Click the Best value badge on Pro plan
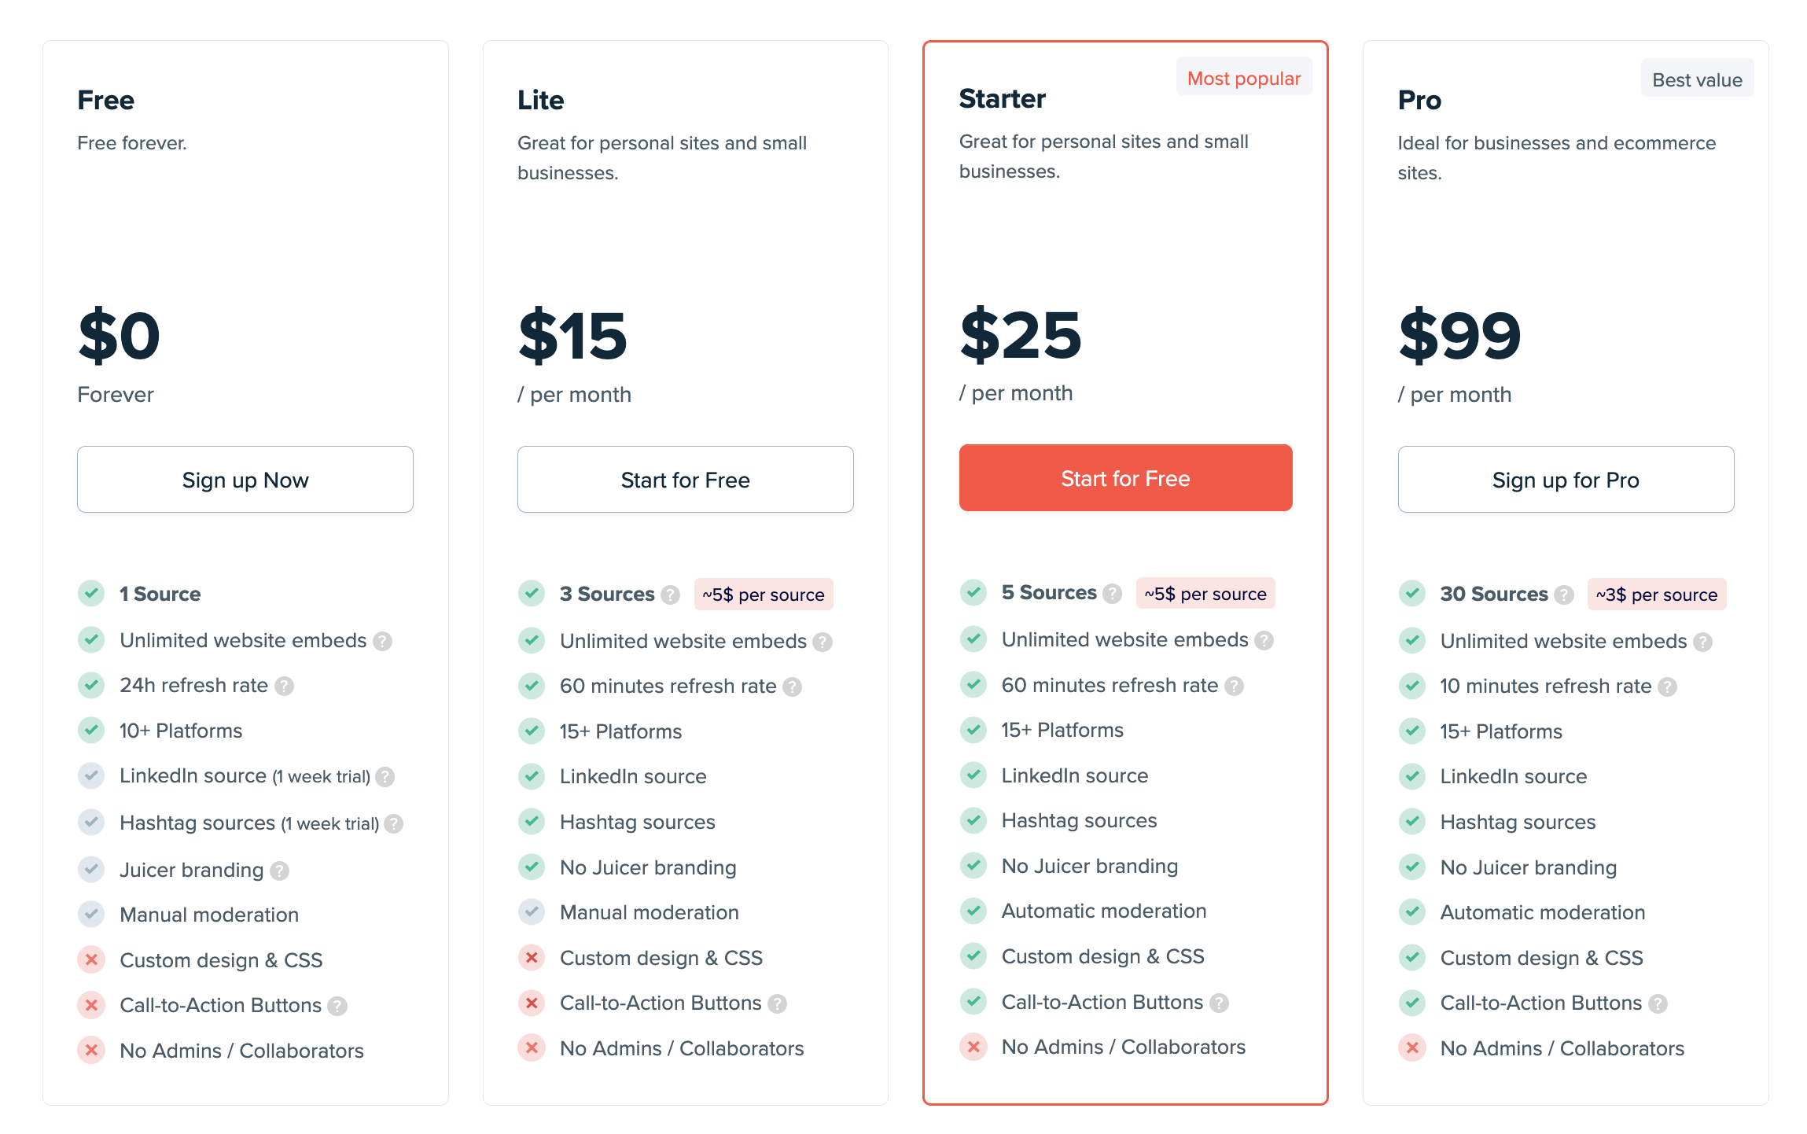This screenshot has height=1134, width=1807. (x=1697, y=79)
